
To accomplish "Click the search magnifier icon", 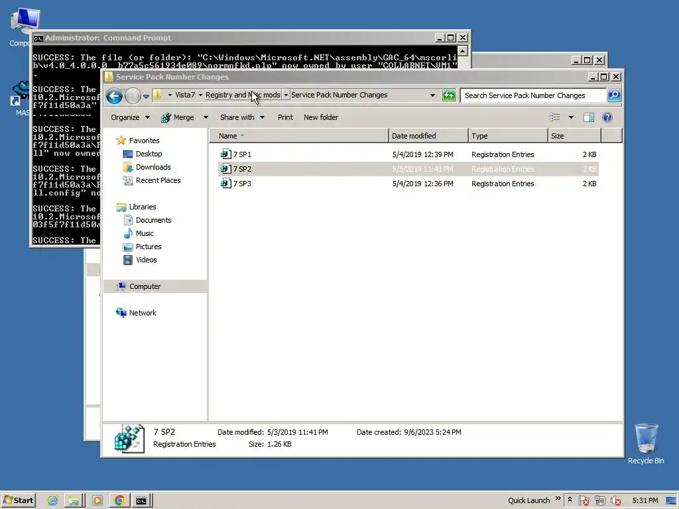I will [x=614, y=95].
